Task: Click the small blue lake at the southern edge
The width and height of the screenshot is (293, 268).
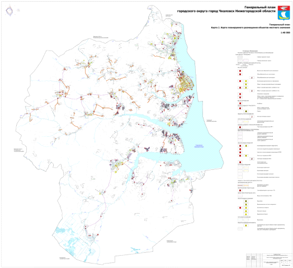Action: tap(135, 249)
